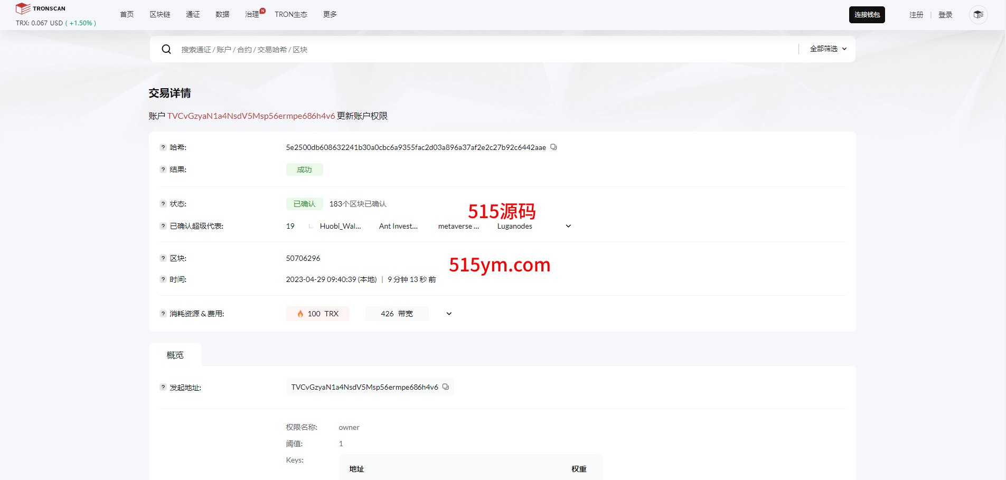Click the 连接钱包 button

point(867,15)
